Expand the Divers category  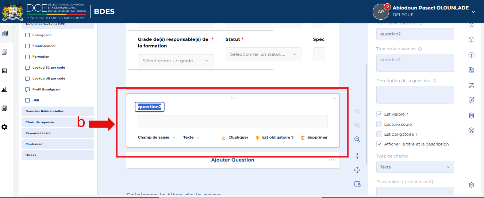coord(58,155)
